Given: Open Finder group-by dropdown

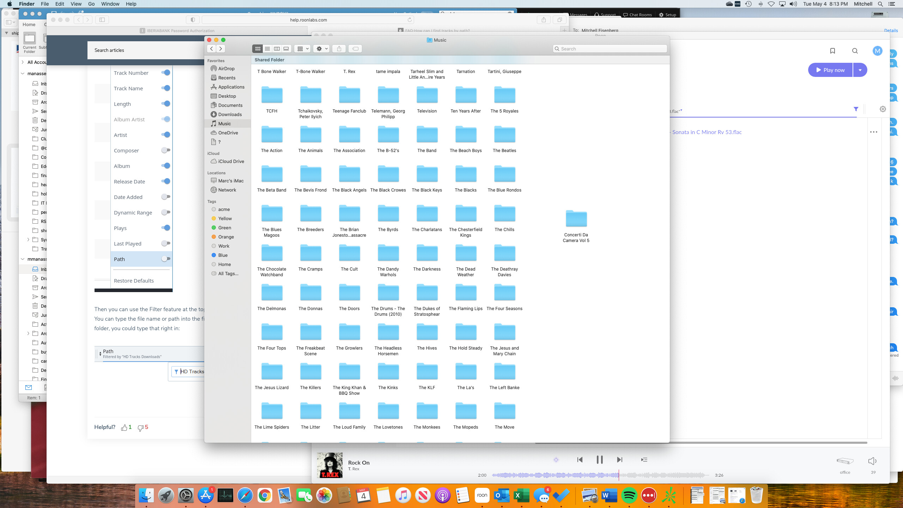Looking at the screenshot, I should point(303,49).
